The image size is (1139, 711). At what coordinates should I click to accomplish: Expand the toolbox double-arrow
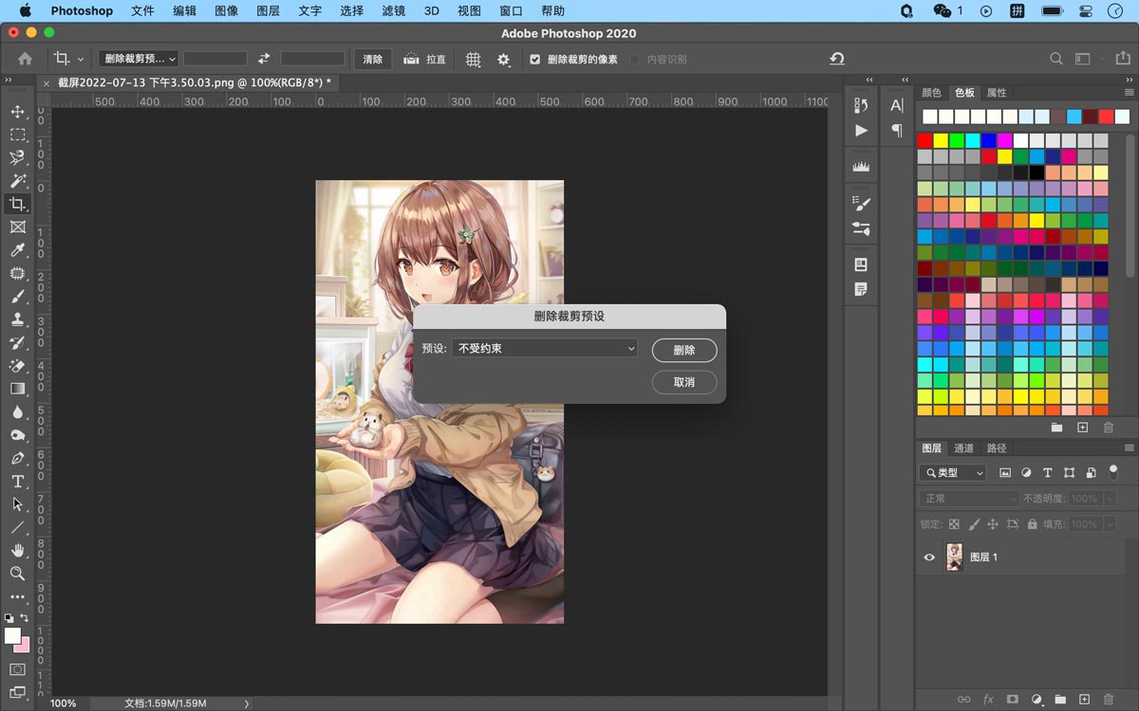click(8, 81)
